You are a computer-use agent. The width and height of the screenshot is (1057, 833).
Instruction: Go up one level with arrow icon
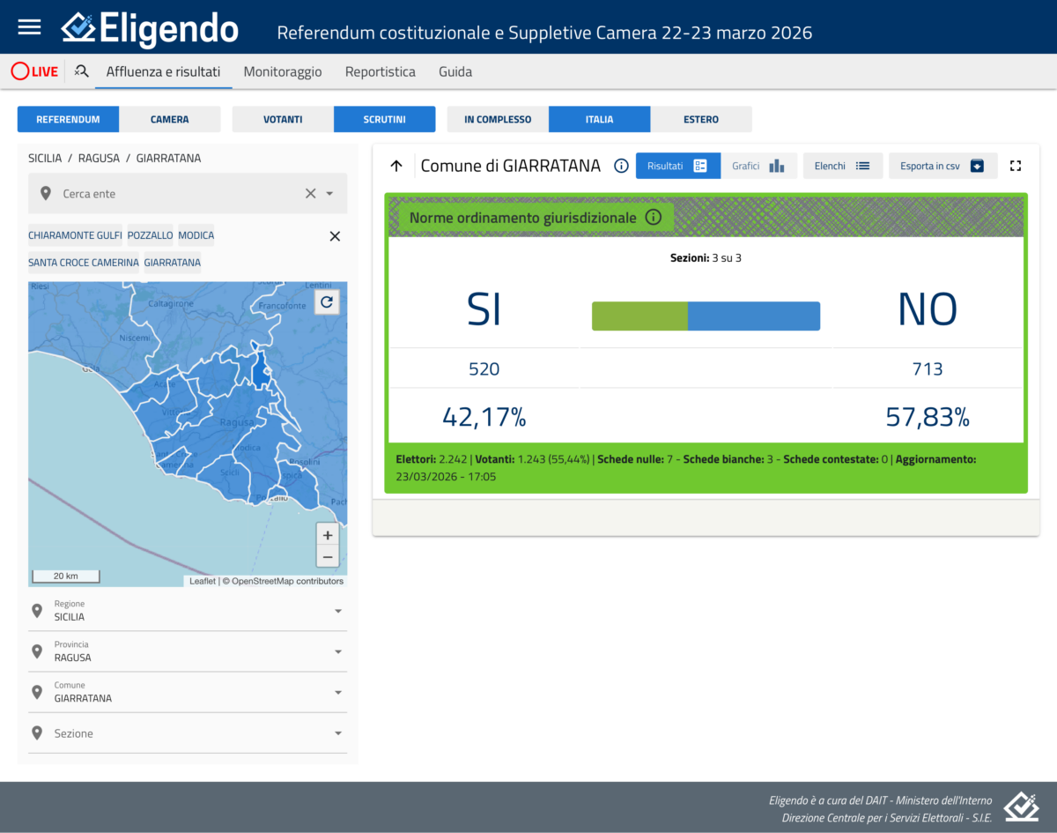(x=396, y=166)
